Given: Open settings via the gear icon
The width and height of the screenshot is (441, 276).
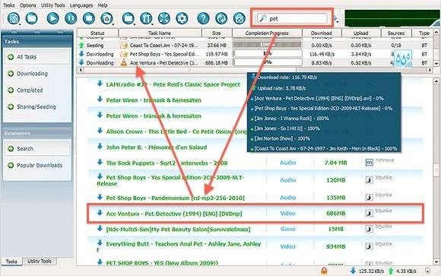Looking at the screenshot, I should (182, 18).
